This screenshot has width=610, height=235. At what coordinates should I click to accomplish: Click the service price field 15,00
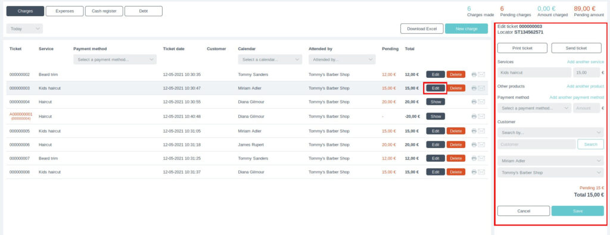click(x=586, y=73)
